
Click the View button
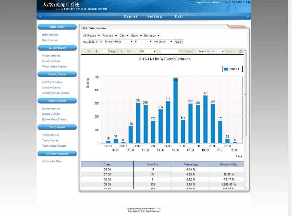click(178, 42)
